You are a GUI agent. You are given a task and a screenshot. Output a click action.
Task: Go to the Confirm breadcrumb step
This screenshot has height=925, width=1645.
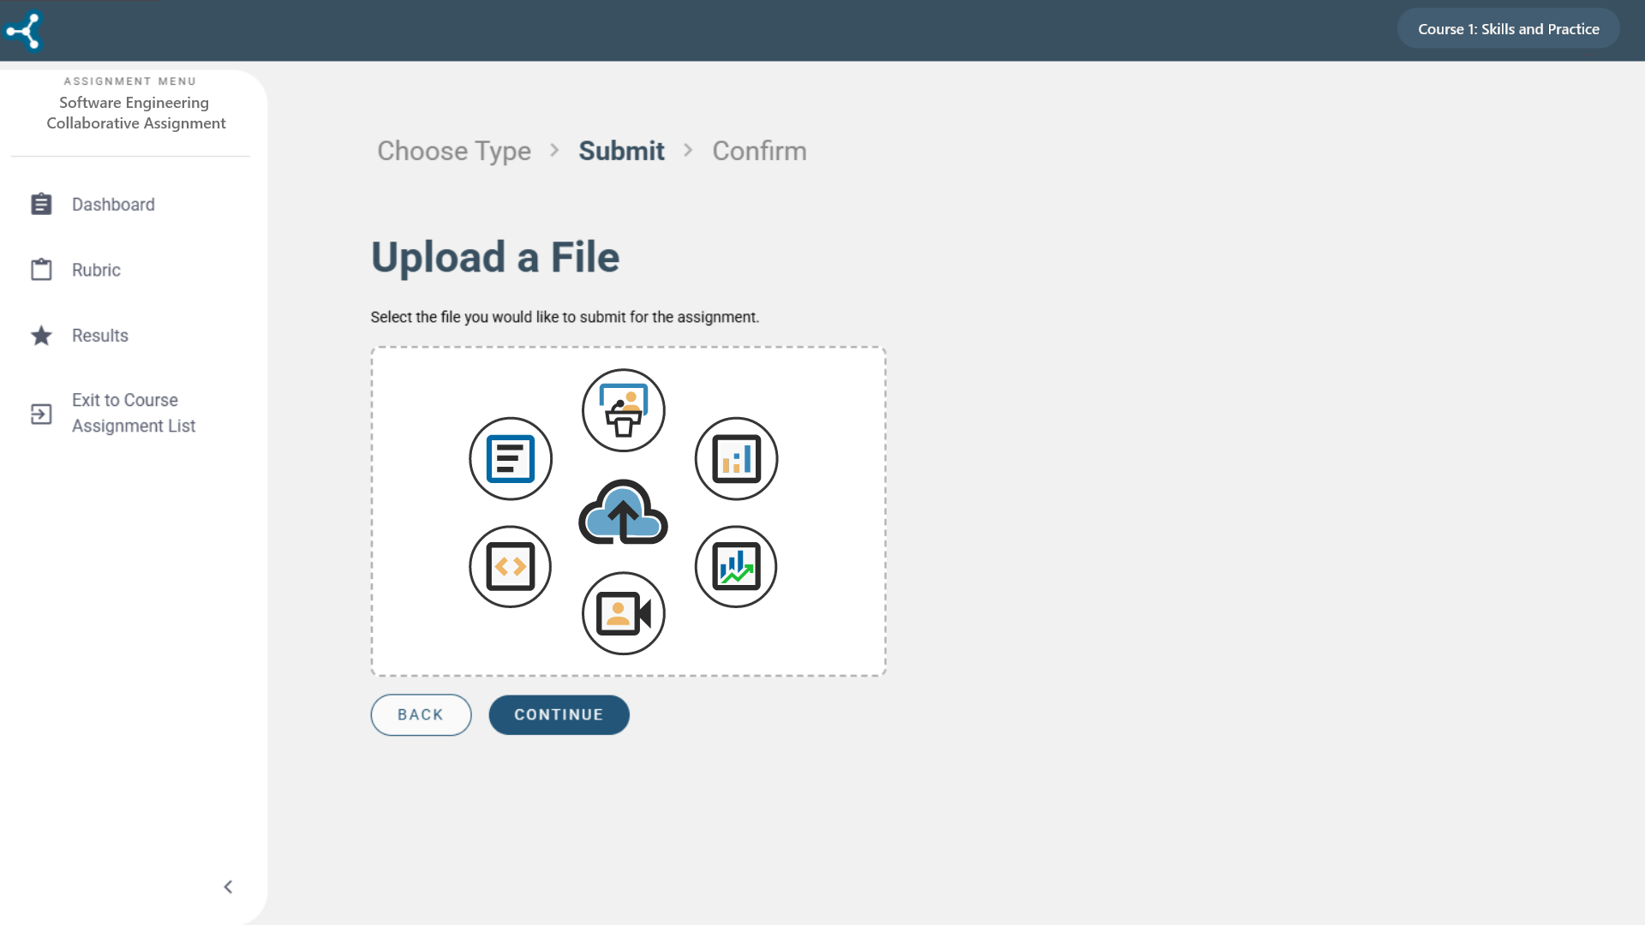point(759,151)
